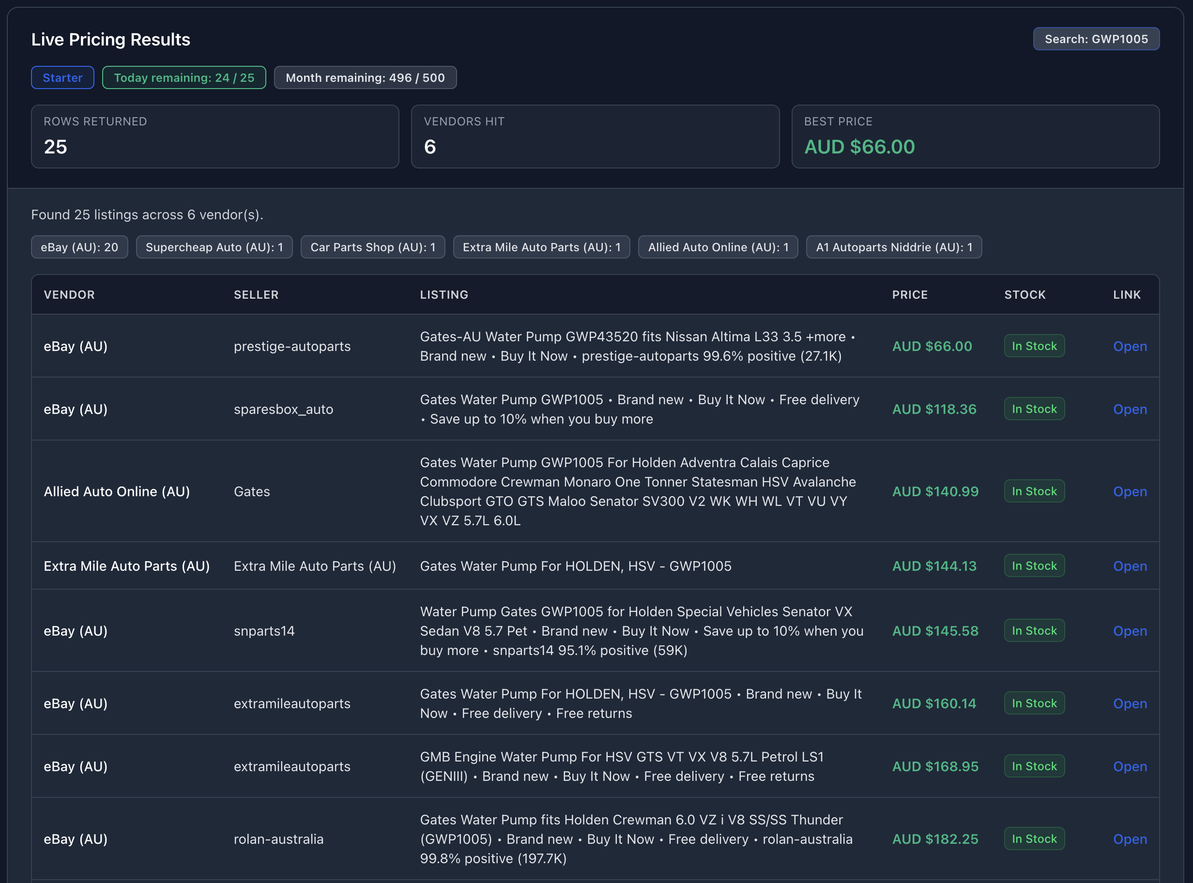
Task: Click seller name Gates
Action: pos(252,492)
